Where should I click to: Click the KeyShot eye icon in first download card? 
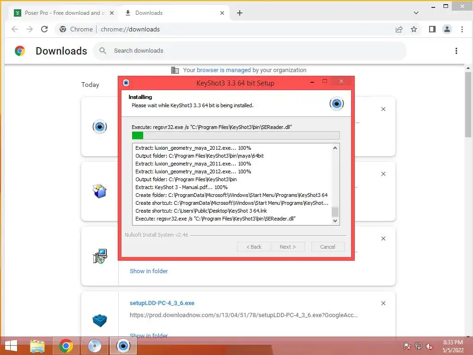(100, 127)
